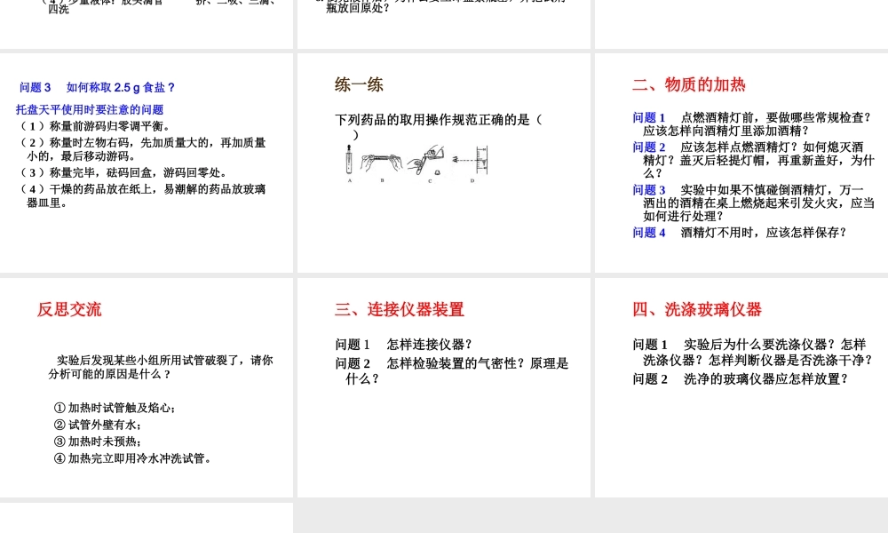Open the 四、洗涤玻璃仪器 slide thumbnail
888x533 pixels.
741,387
